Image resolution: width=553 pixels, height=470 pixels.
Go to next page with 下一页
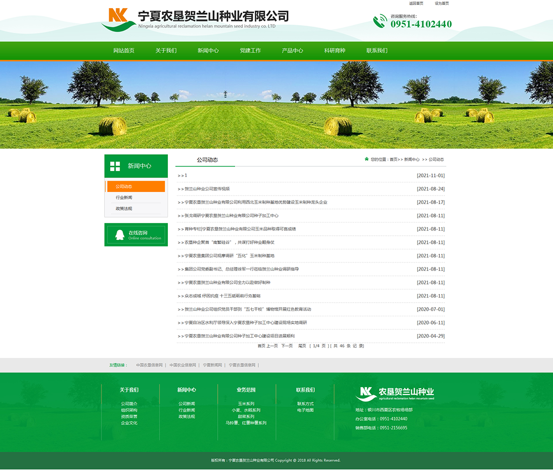pyautogui.click(x=287, y=346)
